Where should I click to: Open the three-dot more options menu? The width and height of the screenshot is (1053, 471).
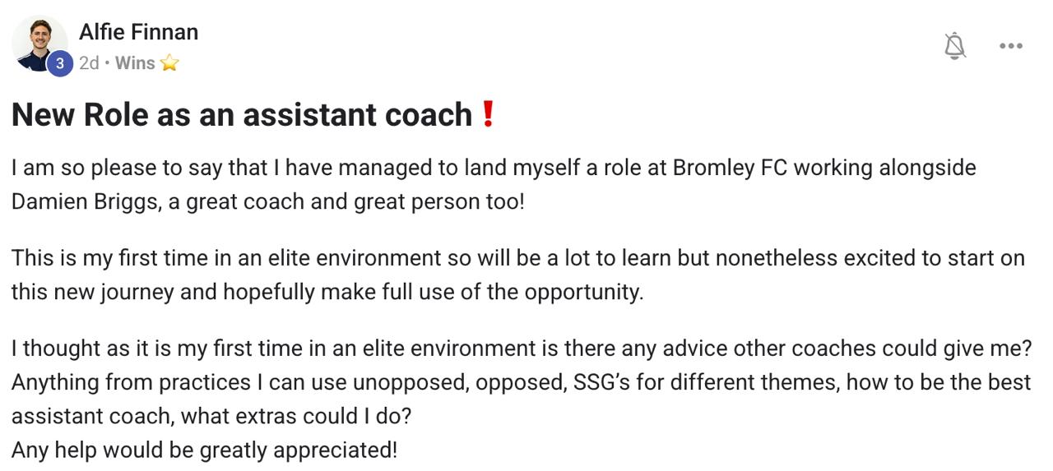(1010, 46)
